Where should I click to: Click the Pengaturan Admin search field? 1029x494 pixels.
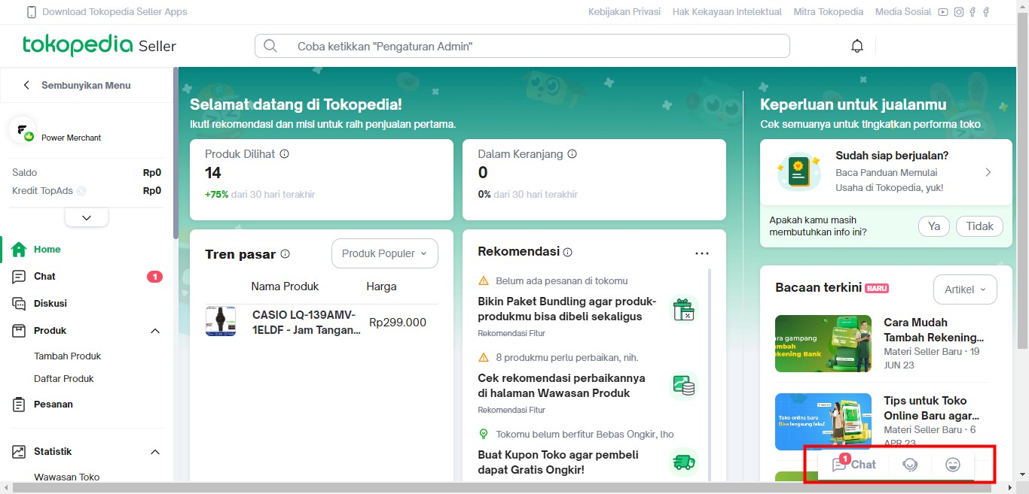pos(522,46)
